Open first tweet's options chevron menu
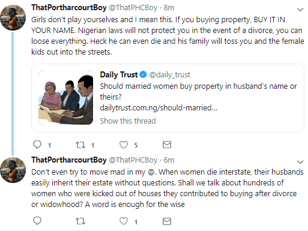Screen dimensions: 308x231 point(300,10)
